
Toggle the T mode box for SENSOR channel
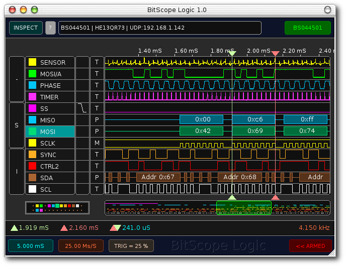point(97,62)
